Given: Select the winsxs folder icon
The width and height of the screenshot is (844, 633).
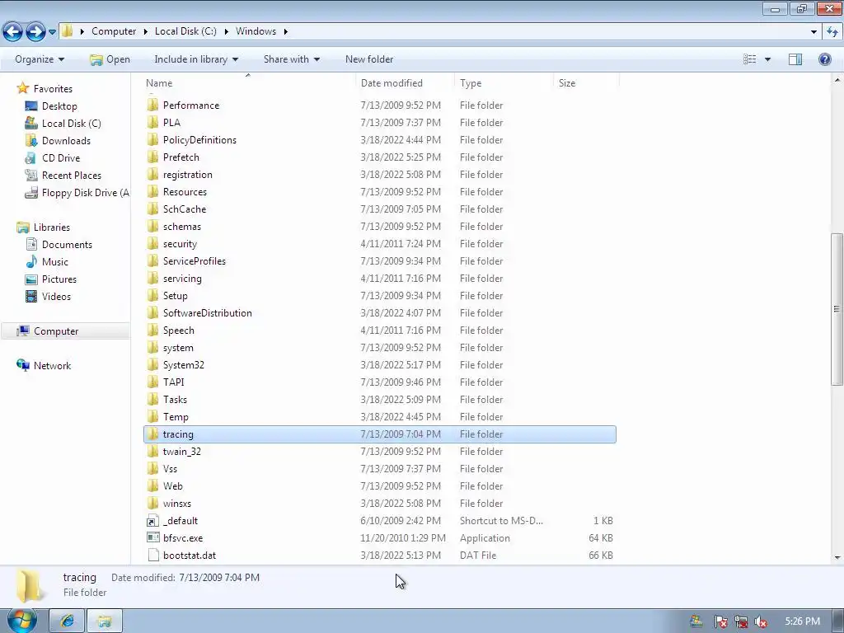Looking at the screenshot, I should (152, 504).
